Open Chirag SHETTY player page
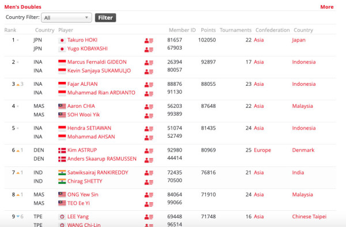Viewport: 346px width, 227px height. click(x=85, y=181)
